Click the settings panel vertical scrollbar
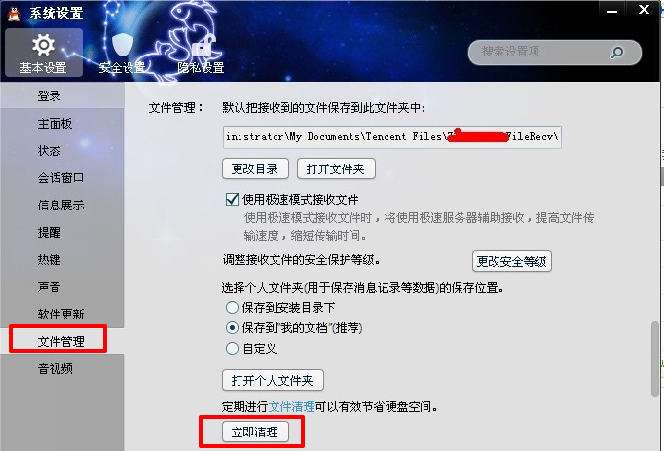The image size is (664, 451). pyautogui.click(x=654, y=359)
